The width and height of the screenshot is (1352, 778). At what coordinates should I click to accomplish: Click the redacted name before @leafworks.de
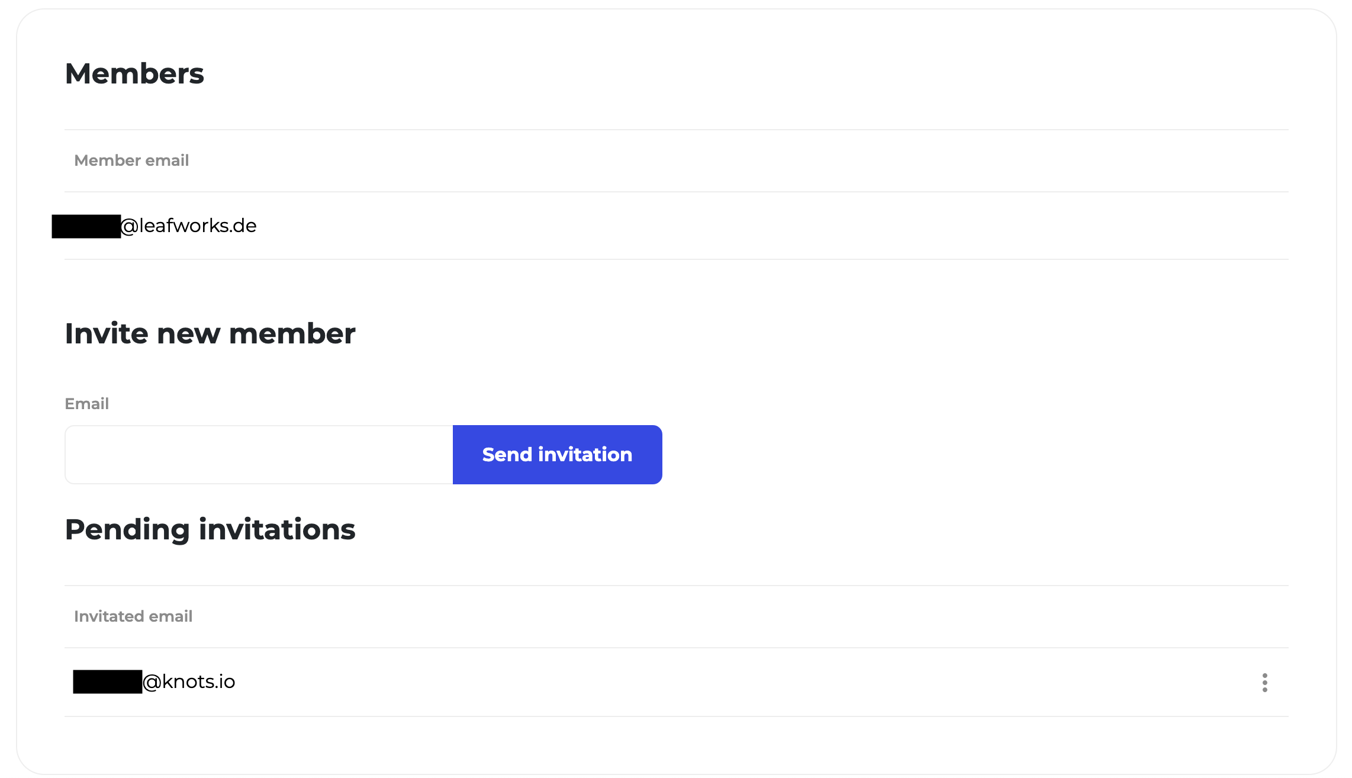pos(86,226)
